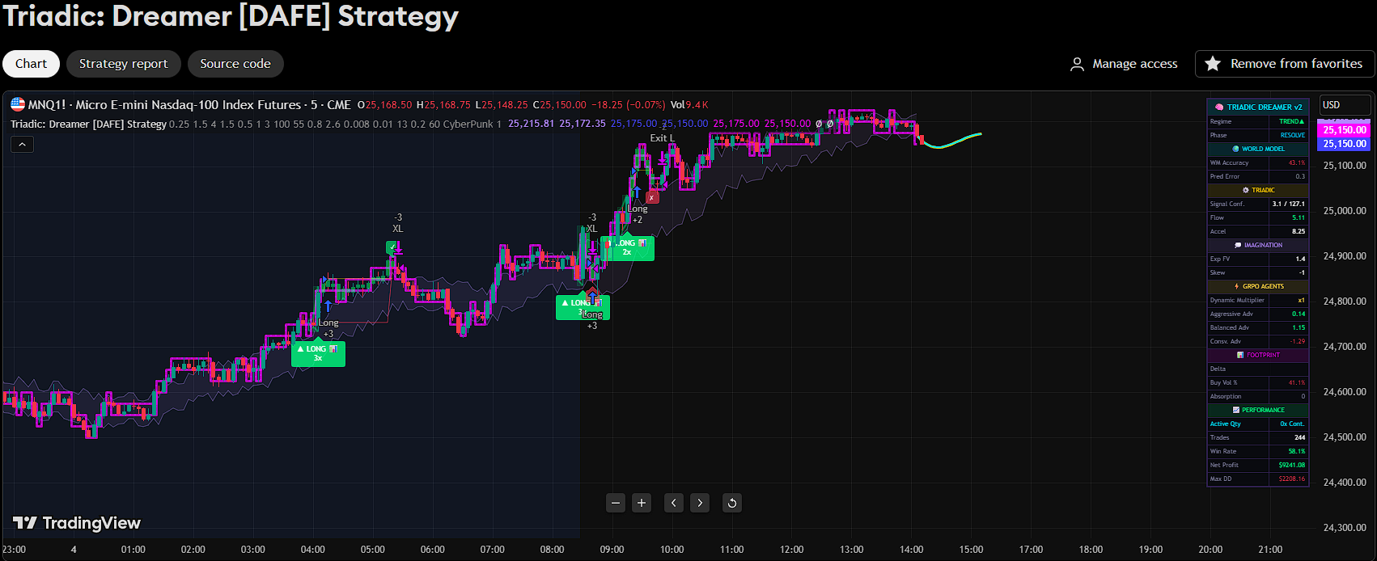The height and width of the screenshot is (561, 1377).
Task: Click the 24,500.00 price axis label
Action: 1345,437
